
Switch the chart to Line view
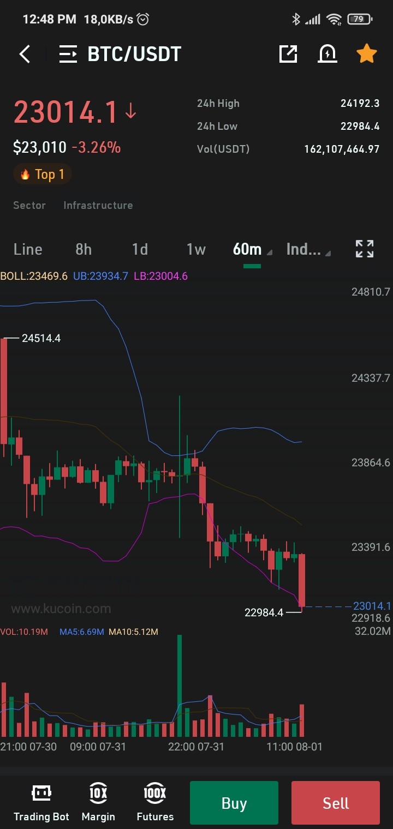coord(28,249)
